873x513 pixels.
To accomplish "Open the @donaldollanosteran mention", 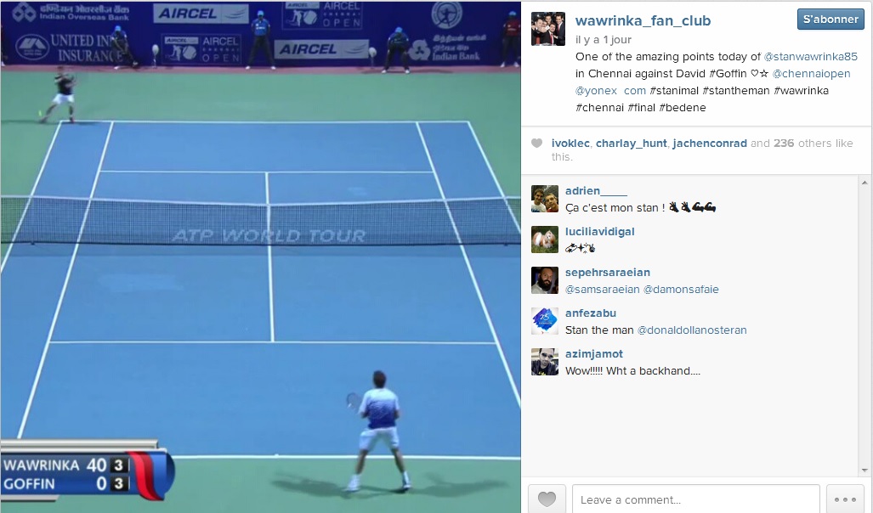I will tap(691, 330).
